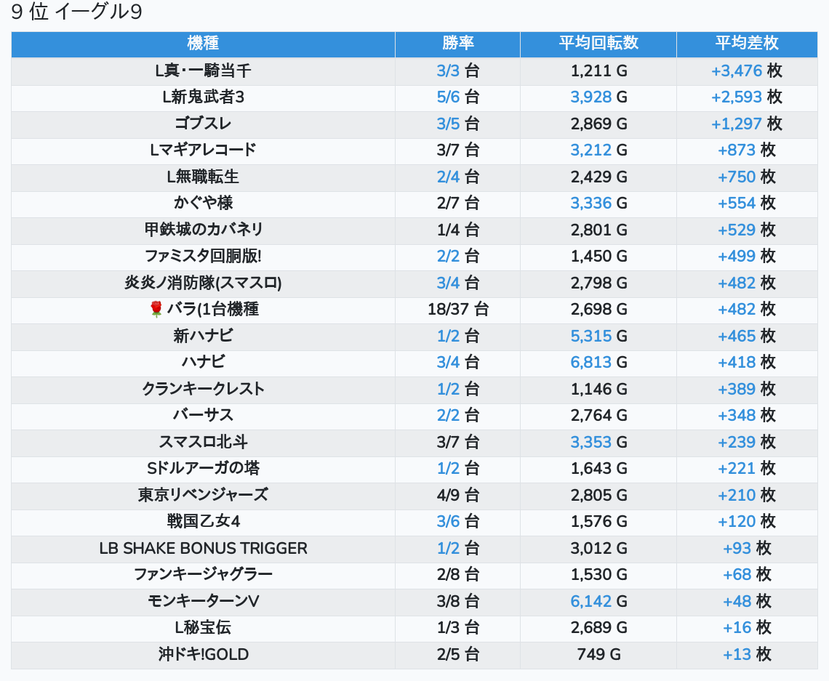The image size is (829, 681).
Task: Click the 平均差枚 column header
Action: (746, 44)
